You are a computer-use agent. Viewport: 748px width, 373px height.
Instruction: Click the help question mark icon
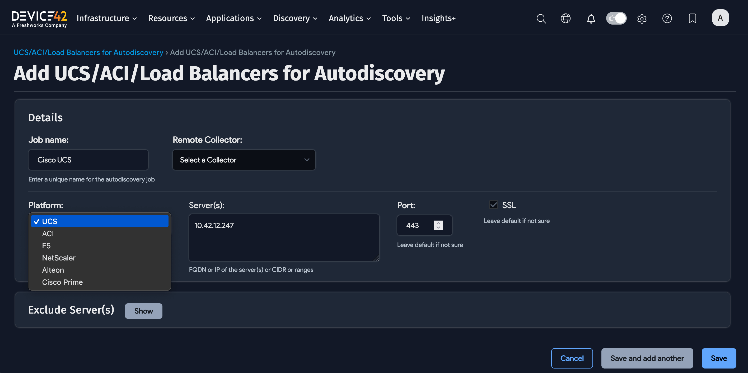coord(667,18)
